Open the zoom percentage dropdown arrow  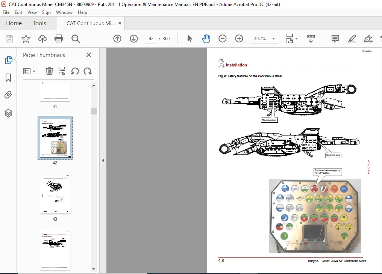click(274, 39)
